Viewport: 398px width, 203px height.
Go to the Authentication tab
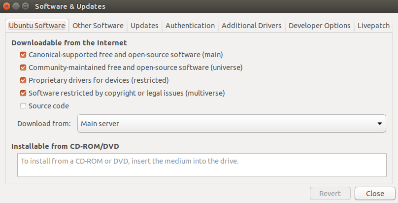coord(190,26)
